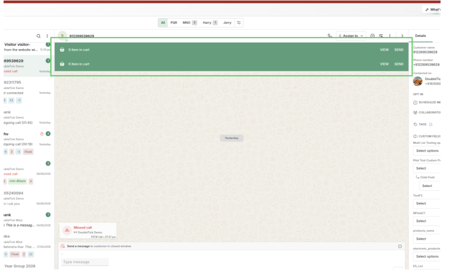Expand the Scheduled Messages section

tap(427, 103)
